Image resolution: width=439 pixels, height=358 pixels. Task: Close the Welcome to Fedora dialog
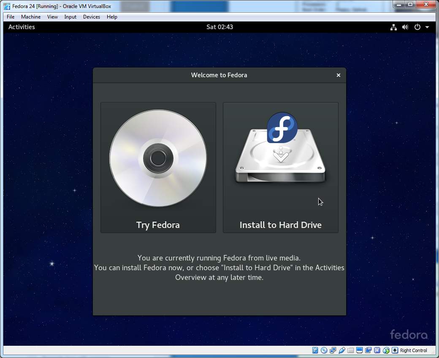[x=338, y=75]
